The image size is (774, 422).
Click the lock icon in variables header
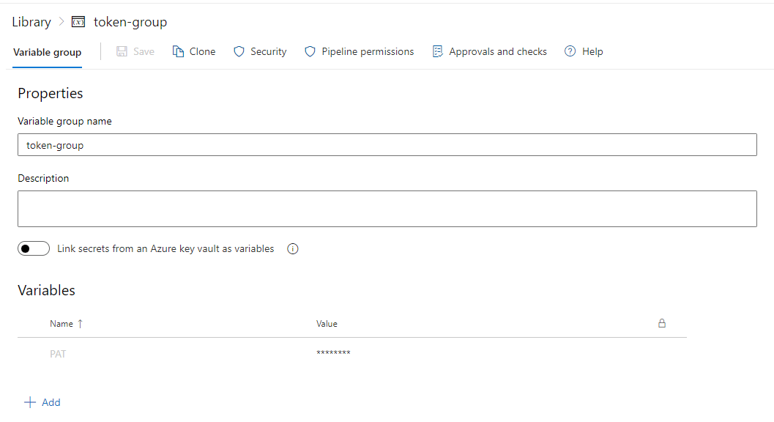[662, 323]
